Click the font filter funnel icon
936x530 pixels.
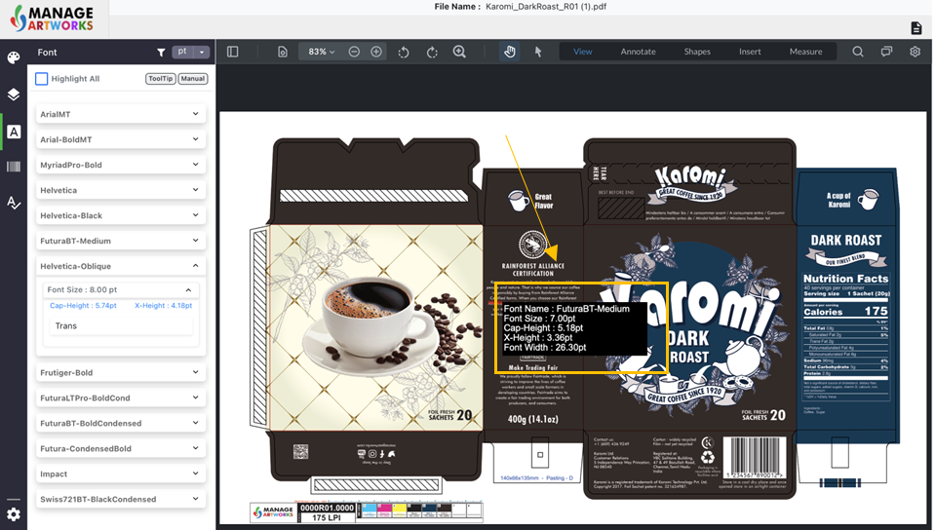pos(161,53)
